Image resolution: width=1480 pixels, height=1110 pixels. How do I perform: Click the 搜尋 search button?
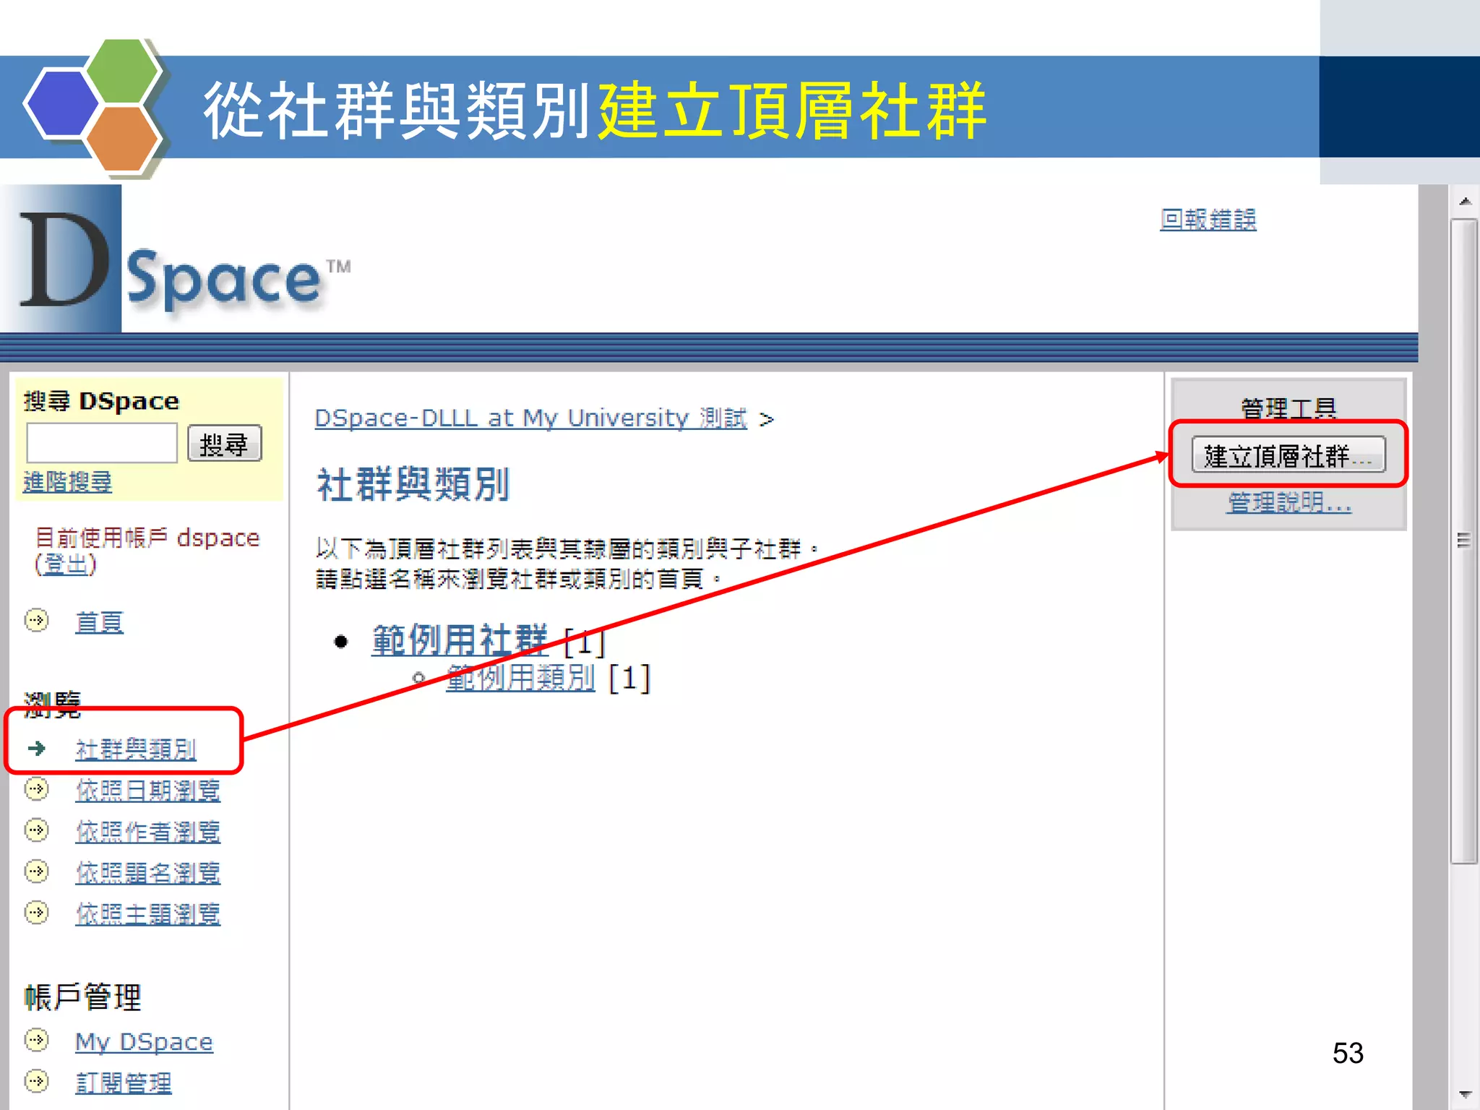[x=224, y=444]
